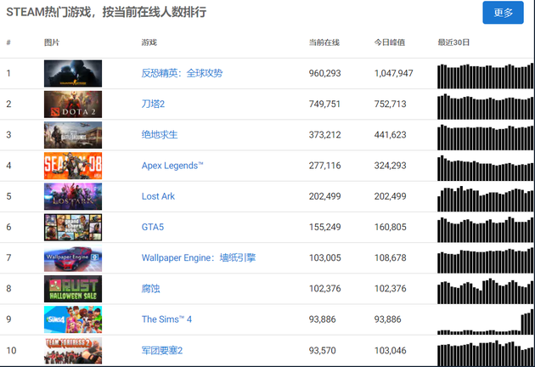Open the 反恐精英：全球攻势 game link
This screenshot has height=367, width=535.
182,73
